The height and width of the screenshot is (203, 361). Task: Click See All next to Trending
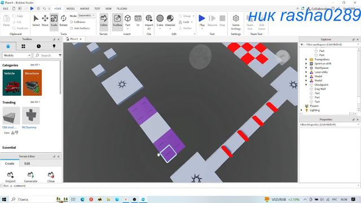tap(35, 102)
